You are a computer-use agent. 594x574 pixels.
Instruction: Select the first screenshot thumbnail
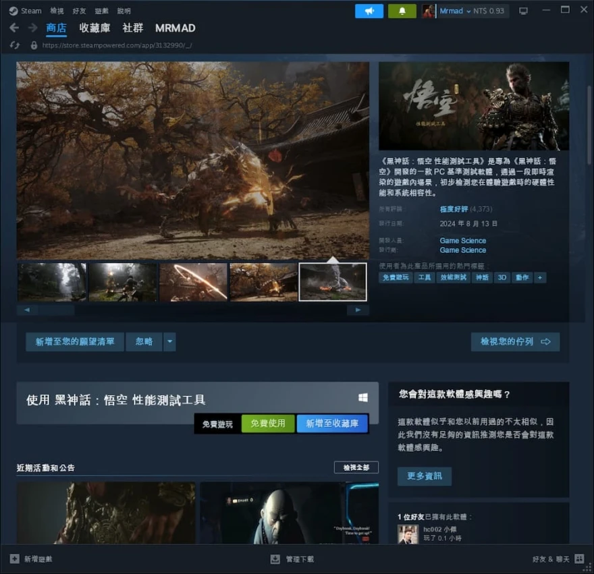click(x=52, y=282)
